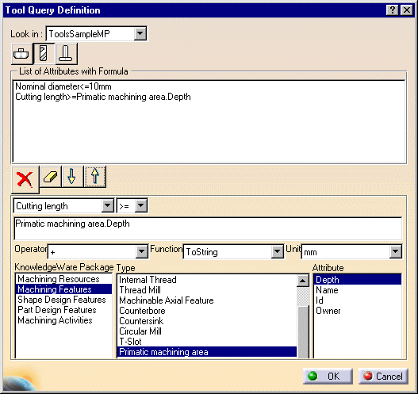Click the OK button
The height and width of the screenshot is (394, 418).
328,376
